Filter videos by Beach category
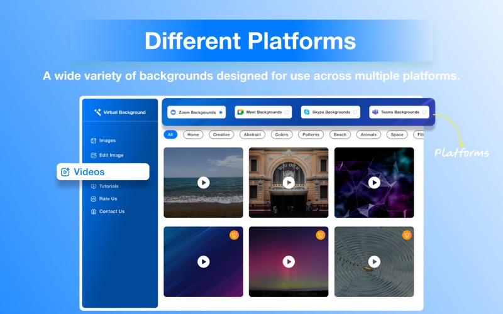This screenshot has width=503, height=314. point(340,134)
